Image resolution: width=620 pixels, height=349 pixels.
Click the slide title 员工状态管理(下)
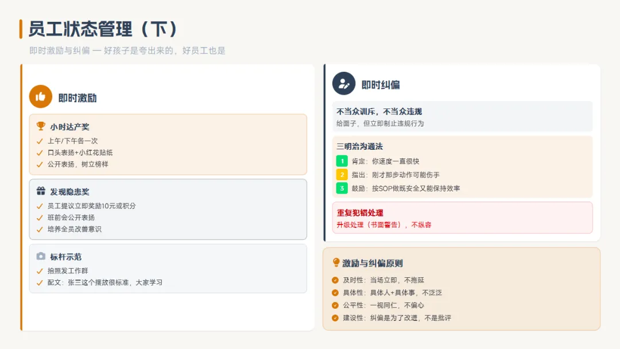tap(103, 29)
